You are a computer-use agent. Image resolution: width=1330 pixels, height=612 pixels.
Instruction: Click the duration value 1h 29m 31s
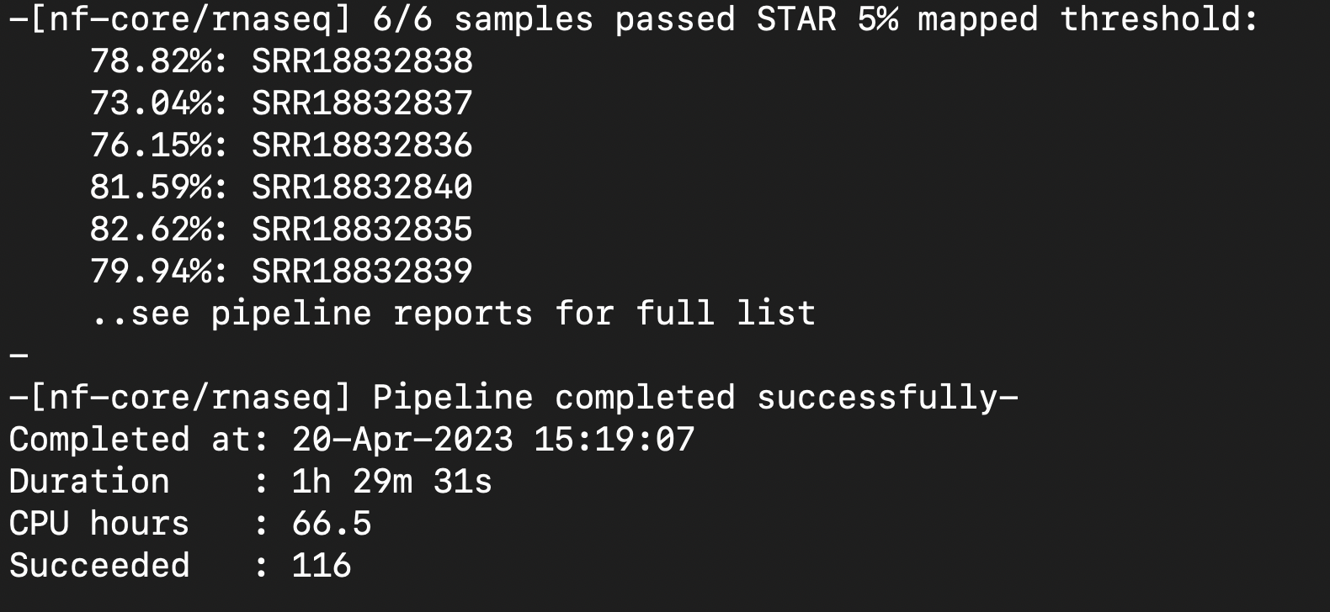point(391,482)
